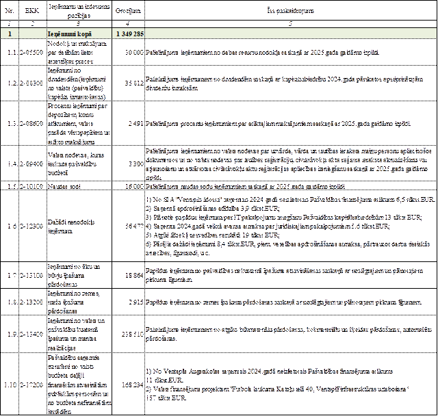438x416 pixels.
Task: Click the explanation text of row 1.3
Action: point(274,122)
